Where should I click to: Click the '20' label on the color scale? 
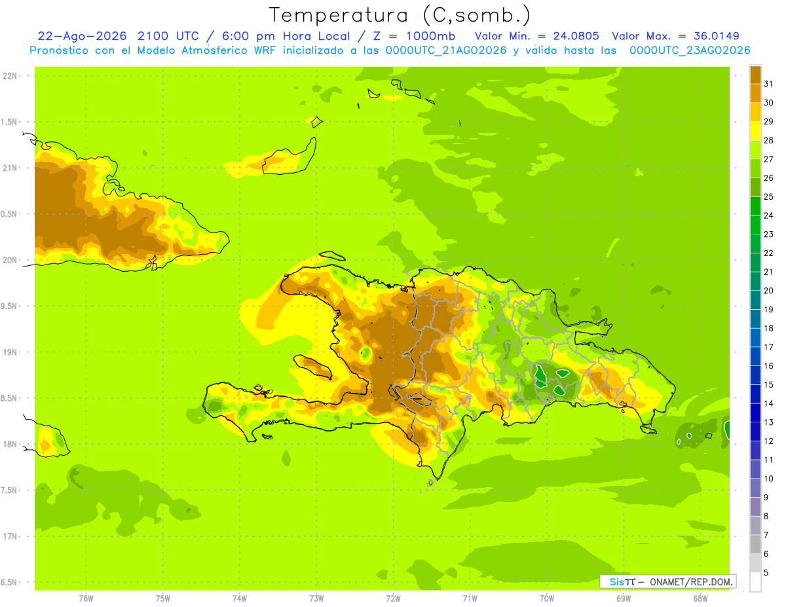click(769, 291)
